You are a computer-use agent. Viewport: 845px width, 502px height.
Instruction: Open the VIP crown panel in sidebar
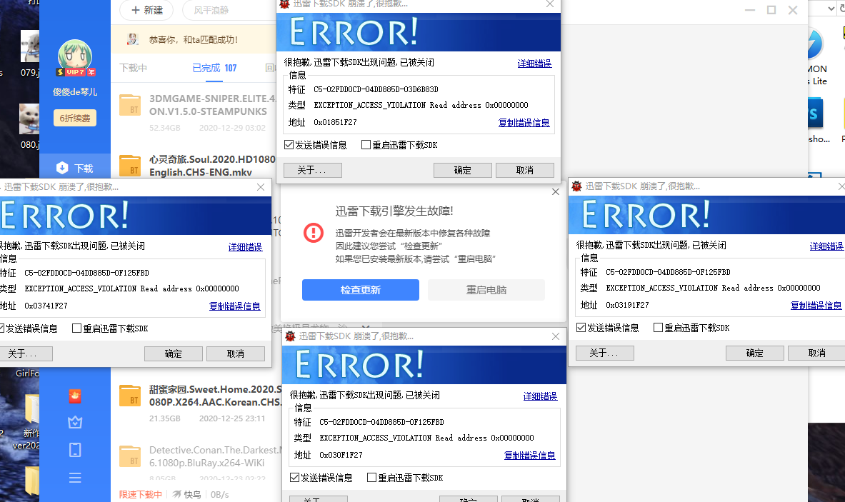click(x=74, y=423)
